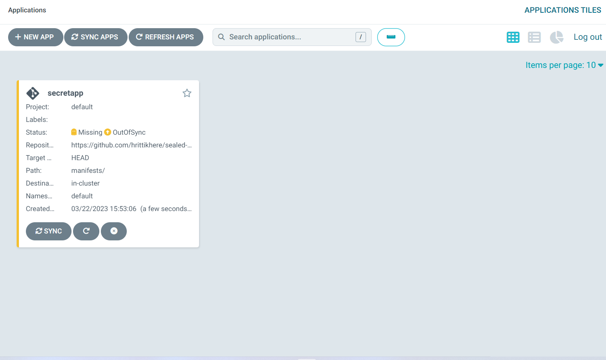
Task: Click the 'default' project value
Action: point(82,107)
